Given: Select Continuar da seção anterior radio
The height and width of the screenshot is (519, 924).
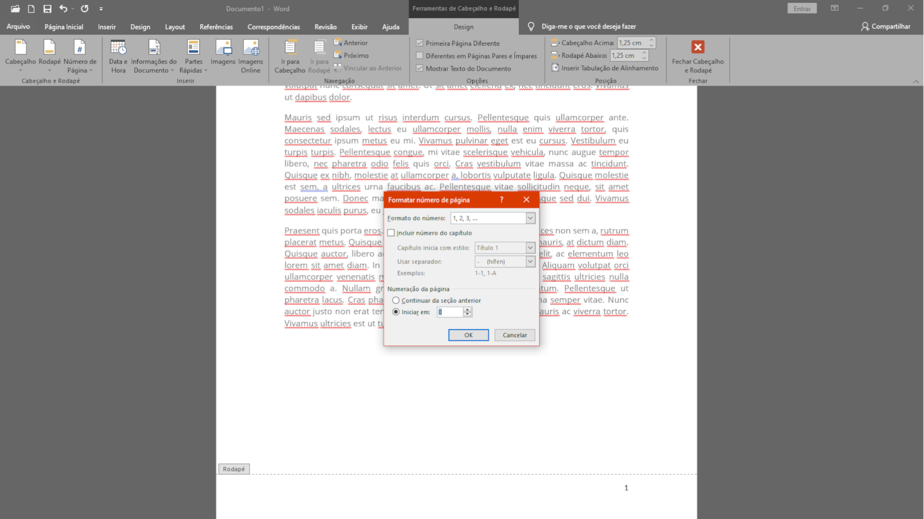Looking at the screenshot, I should pyautogui.click(x=396, y=300).
